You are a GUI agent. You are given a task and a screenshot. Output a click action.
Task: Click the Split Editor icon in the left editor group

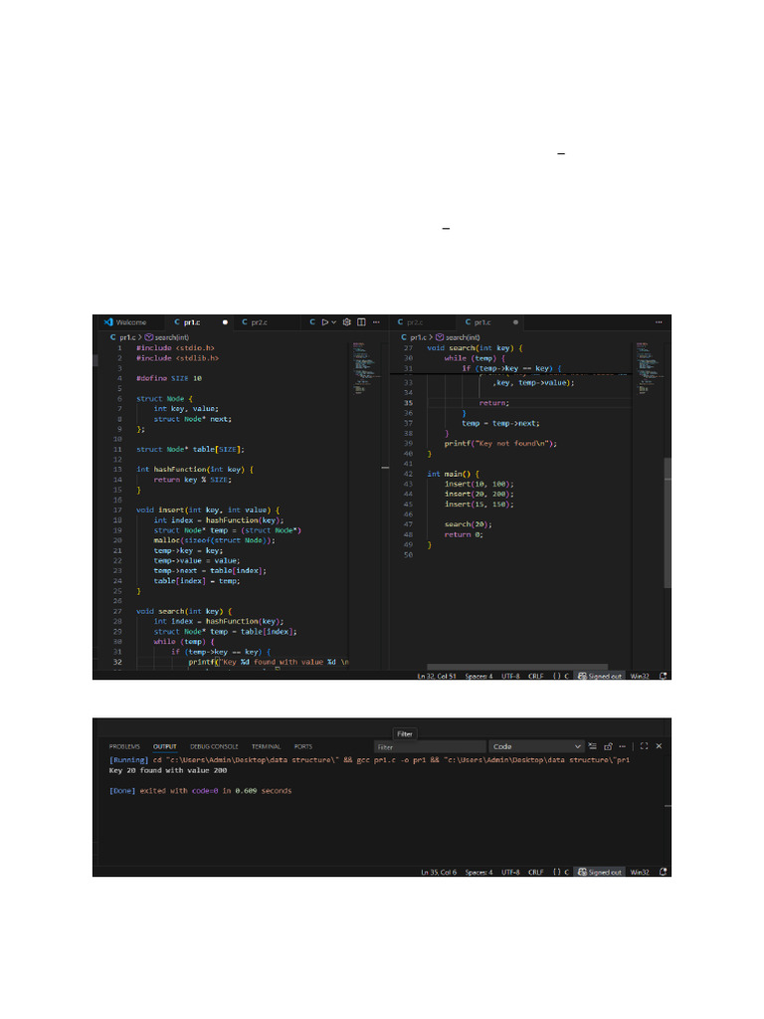361,322
